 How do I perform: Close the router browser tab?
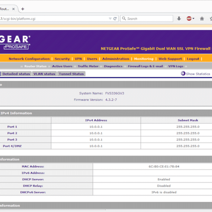[13, 9]
